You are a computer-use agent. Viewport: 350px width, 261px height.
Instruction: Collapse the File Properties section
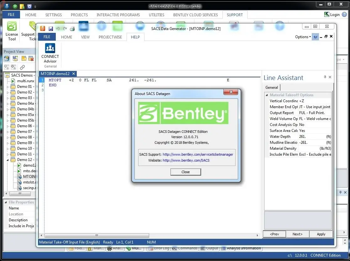point(6,202)
